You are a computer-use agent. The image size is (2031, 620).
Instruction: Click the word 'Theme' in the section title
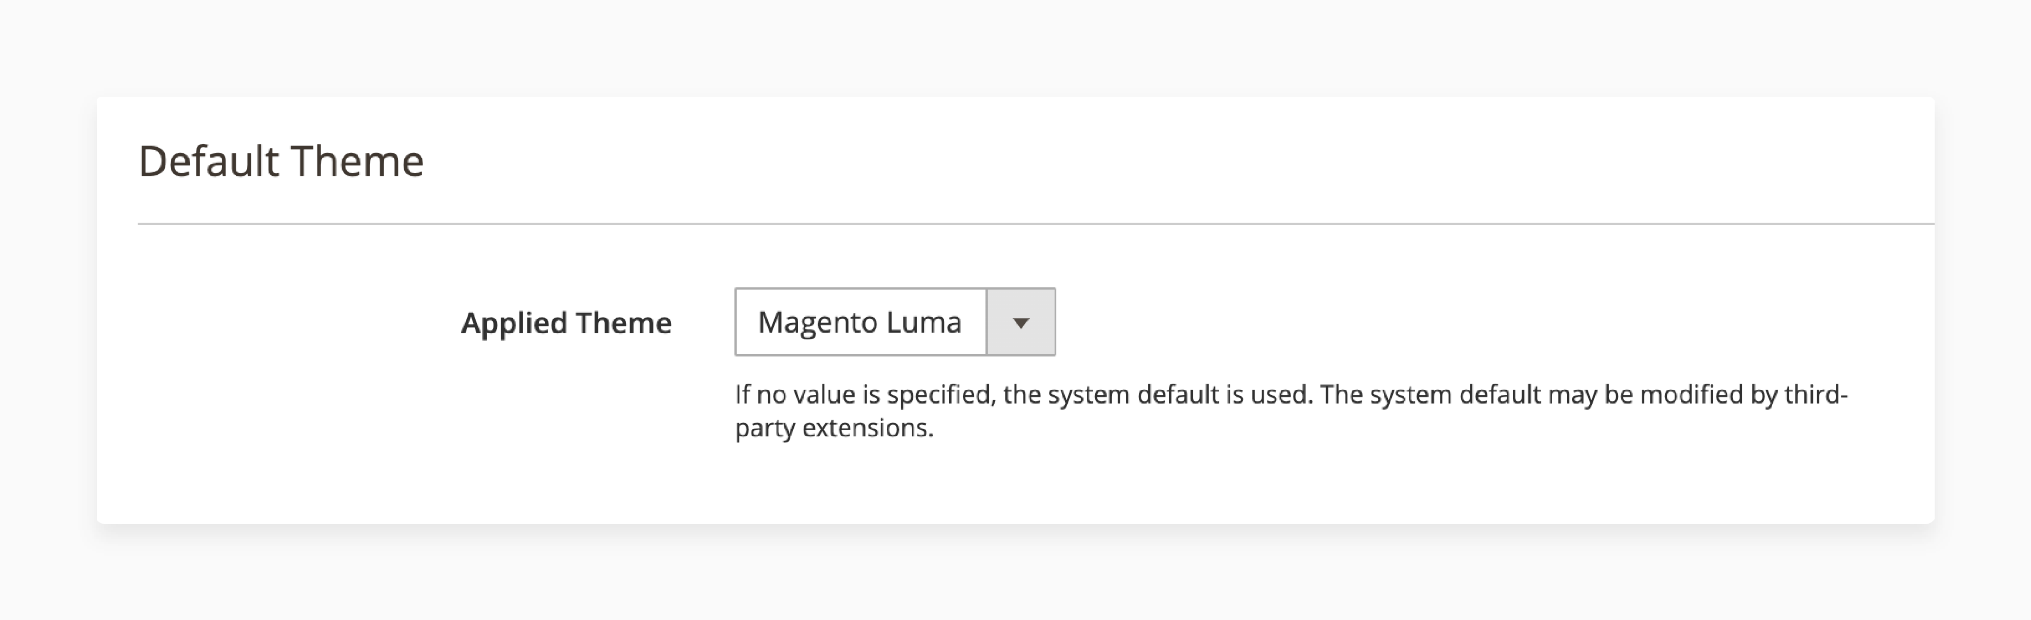[x=358, y=161]
